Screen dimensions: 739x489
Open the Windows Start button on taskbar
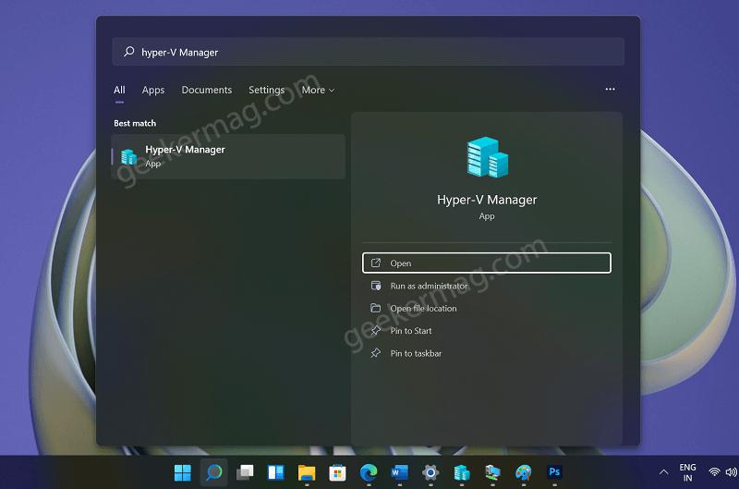pyautogui.click(x=182, y=472)
